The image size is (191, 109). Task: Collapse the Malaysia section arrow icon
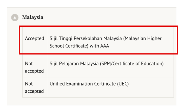[14, 17]
